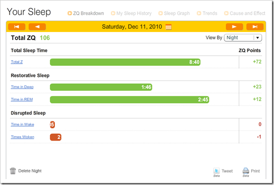Click the Your Sleep heading
Viewport: 274px width, 185px height.
point(29,12)
